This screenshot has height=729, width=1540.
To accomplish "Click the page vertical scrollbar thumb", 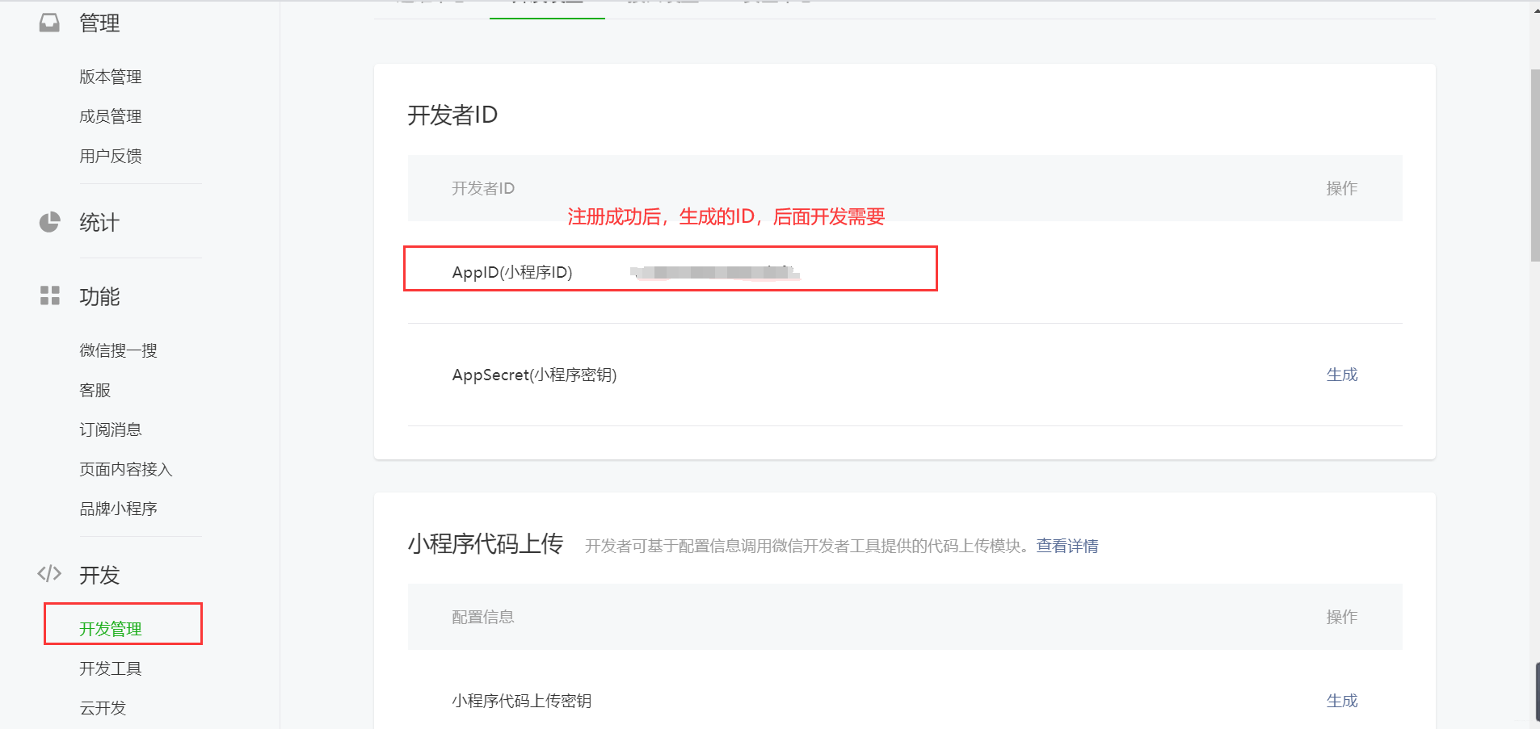I will tap(1535, 165).
